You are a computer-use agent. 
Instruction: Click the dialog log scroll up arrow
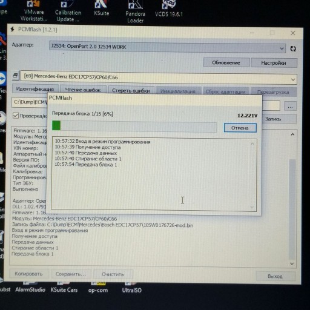[x=252, y=144]
